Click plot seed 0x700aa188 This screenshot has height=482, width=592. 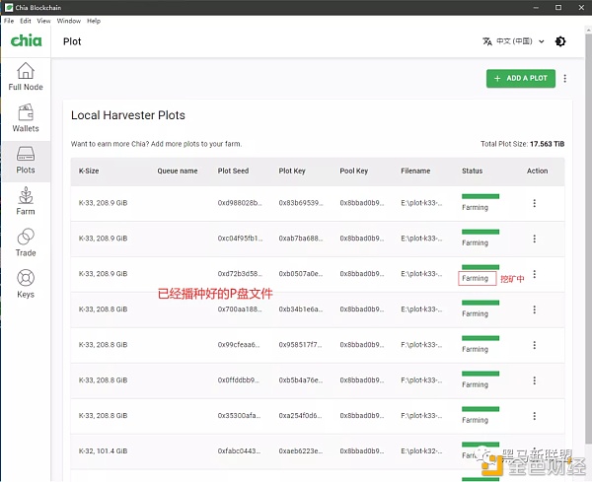(240, 310)
